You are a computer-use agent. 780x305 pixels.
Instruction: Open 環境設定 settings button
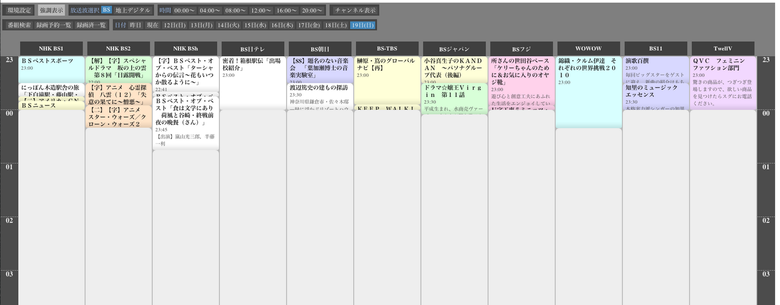[19, 10]
